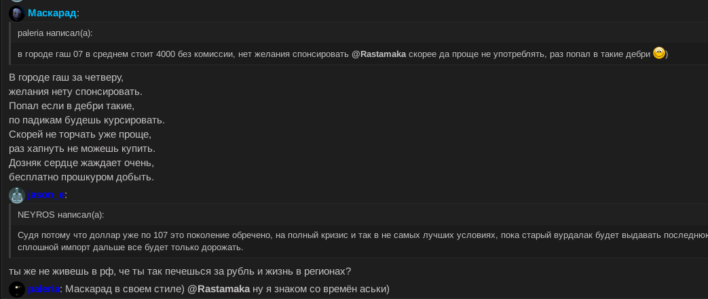Click Маскарад's avatar icon

tap(17, 14)
